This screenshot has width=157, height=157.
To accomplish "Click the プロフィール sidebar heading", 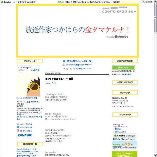I will pyautogui.click(x=30, y=61).
